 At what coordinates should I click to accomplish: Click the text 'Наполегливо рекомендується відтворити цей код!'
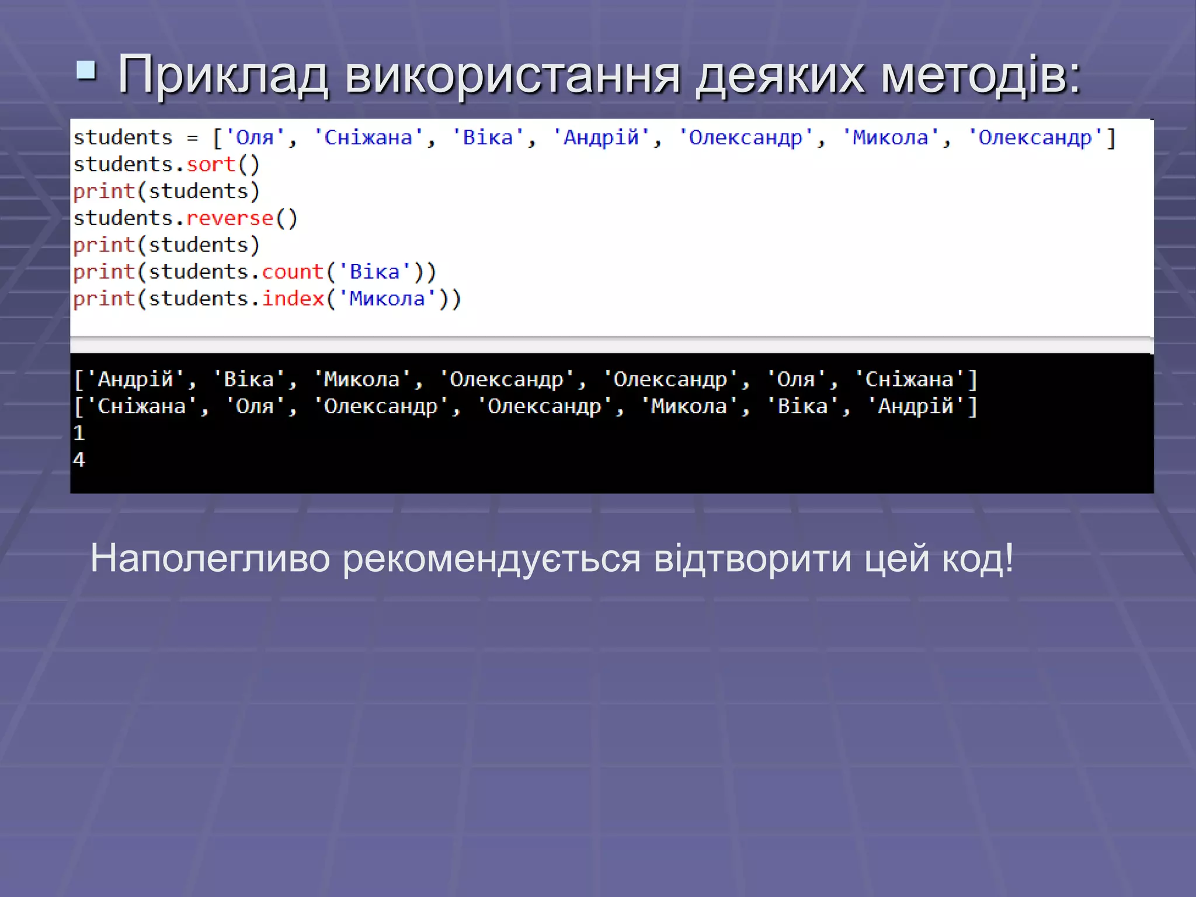tap(552, 559)
